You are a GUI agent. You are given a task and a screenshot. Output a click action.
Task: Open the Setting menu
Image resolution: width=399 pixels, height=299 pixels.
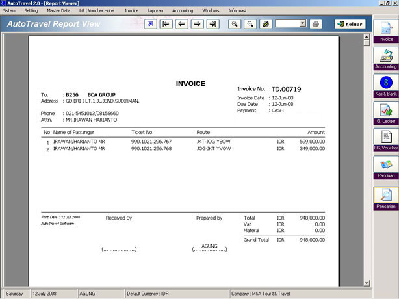31,10
